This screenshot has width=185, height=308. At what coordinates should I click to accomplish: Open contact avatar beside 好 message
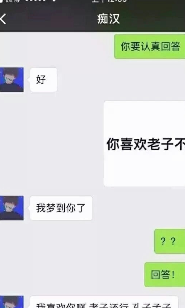[12, 80]
